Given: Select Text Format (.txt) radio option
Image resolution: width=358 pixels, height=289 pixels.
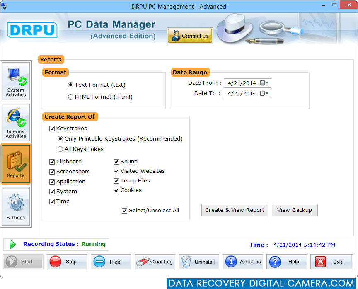Looking at the screenshot, I should click(x=70, y=85).
